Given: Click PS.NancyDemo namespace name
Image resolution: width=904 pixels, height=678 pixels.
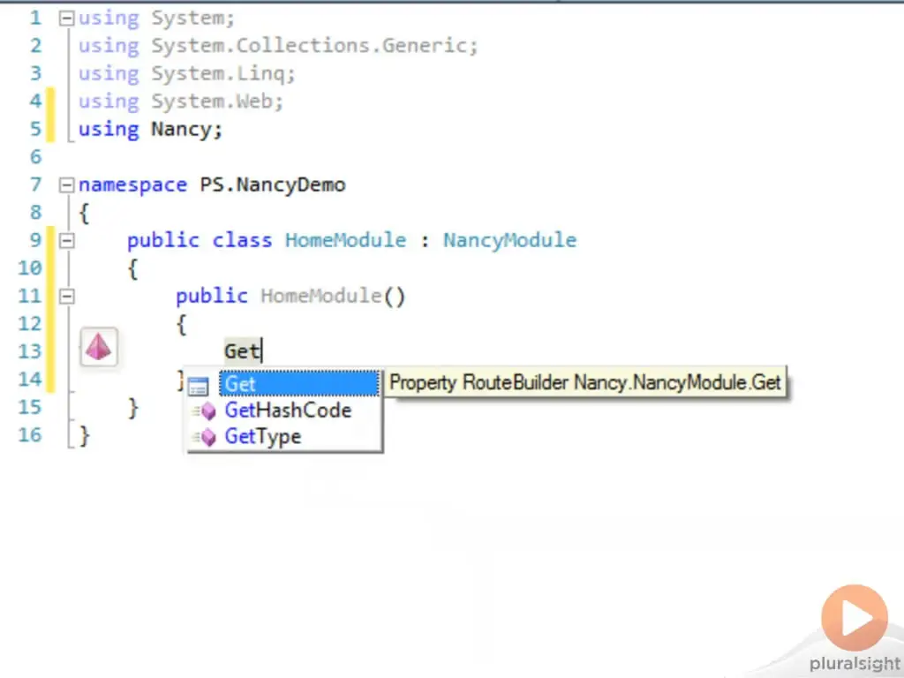Looking at the screenshot, I should tap(273, 185).
